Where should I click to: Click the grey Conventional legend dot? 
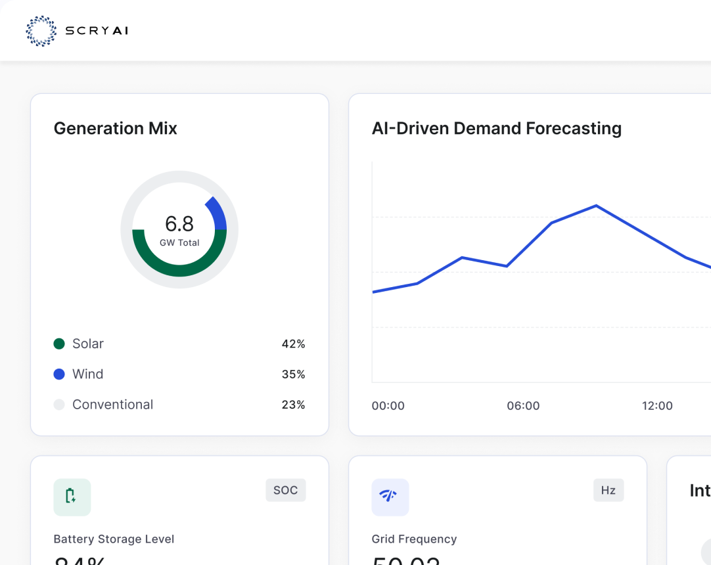point(59,405)
